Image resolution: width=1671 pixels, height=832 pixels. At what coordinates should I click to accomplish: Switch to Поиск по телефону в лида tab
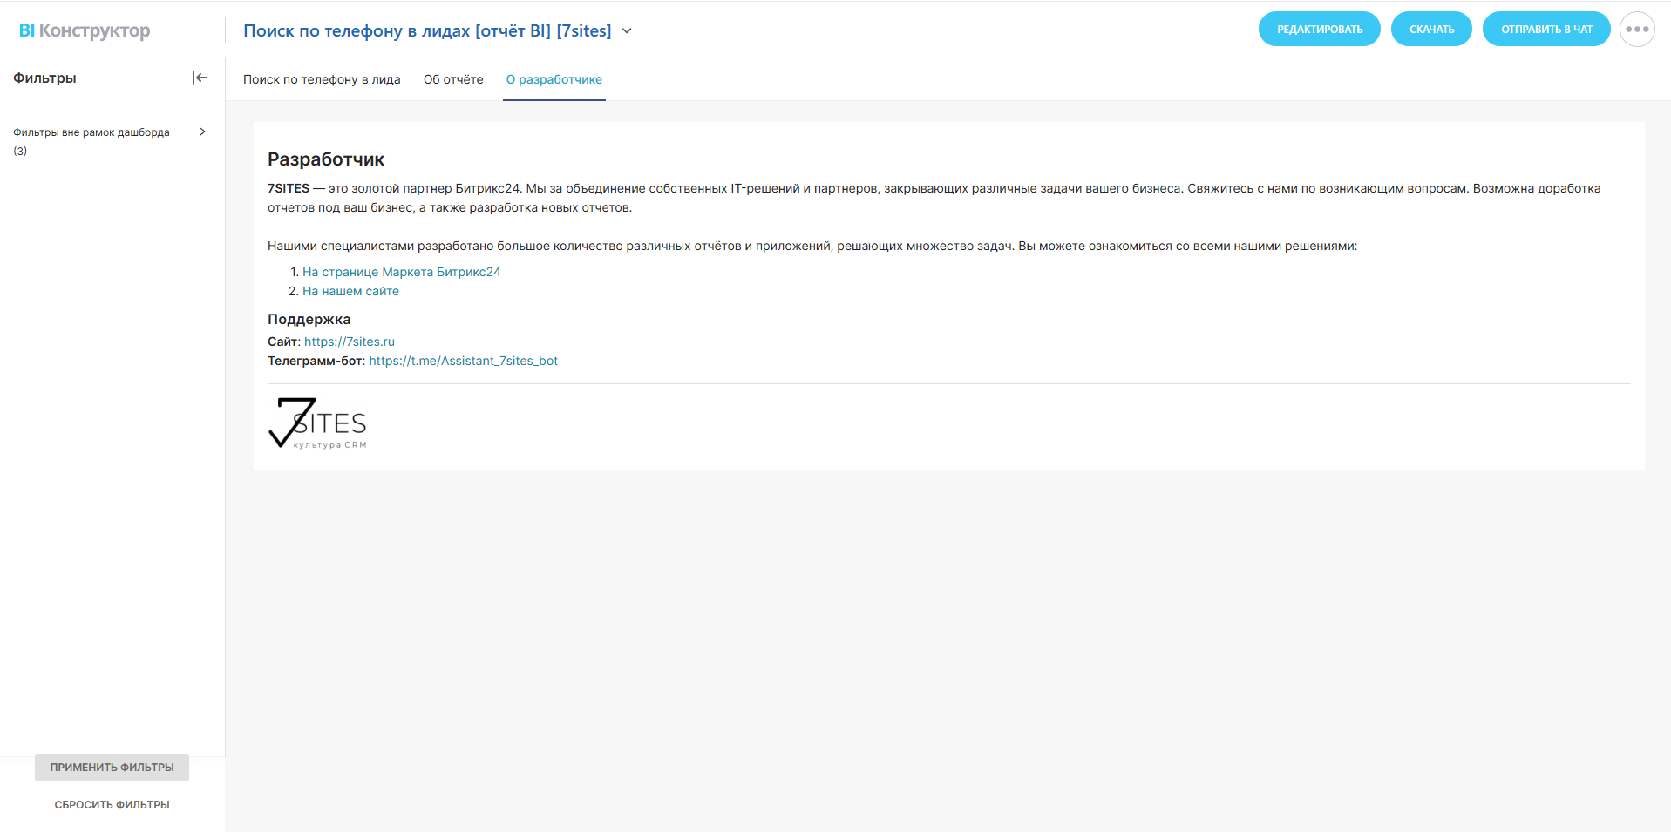(322, 79)
